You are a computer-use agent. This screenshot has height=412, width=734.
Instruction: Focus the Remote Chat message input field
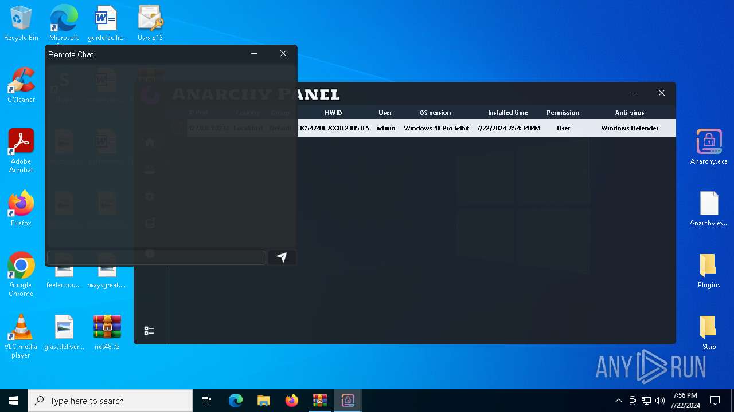[157, 257]
